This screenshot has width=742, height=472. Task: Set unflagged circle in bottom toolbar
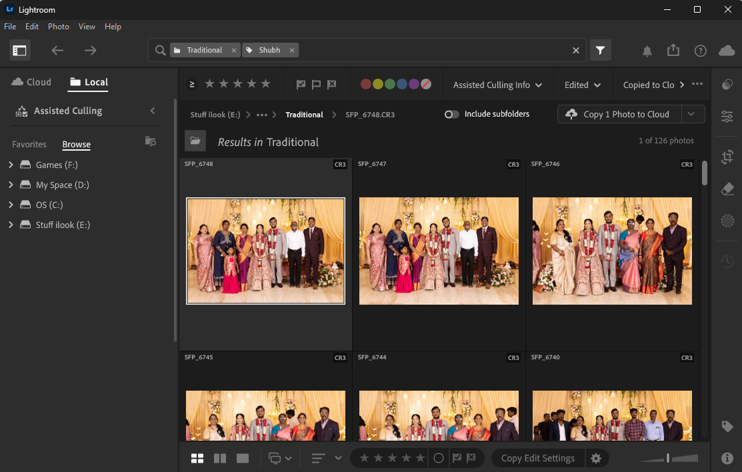(439, 458)
